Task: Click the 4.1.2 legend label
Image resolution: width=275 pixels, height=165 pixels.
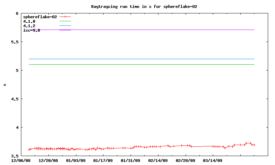Action: point(29,26)
